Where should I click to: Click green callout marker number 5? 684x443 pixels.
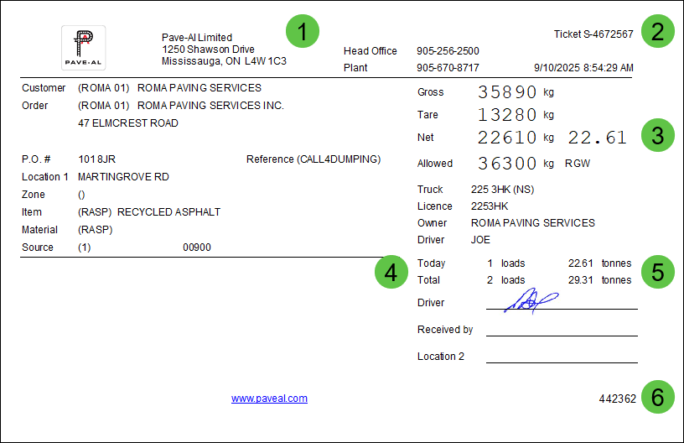pyautogui.click(x=658, y=272)
